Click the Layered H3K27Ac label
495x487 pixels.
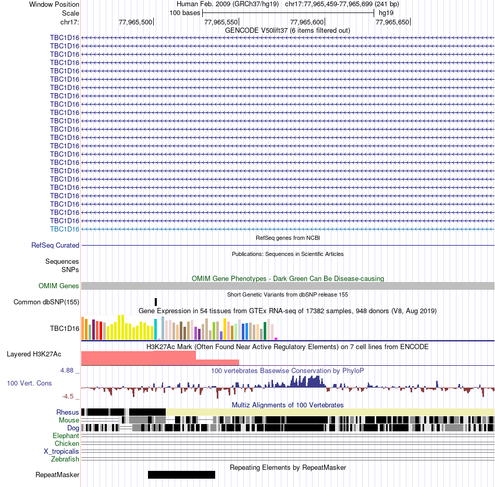(34, 354)
